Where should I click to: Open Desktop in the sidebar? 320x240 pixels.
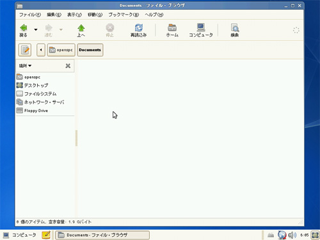45,85
